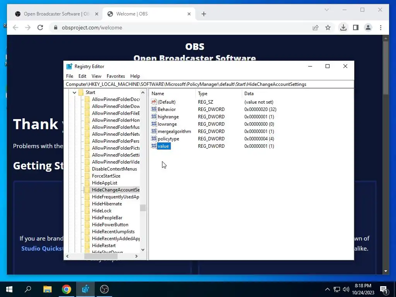Select the DisableContextMenus key

114,169
